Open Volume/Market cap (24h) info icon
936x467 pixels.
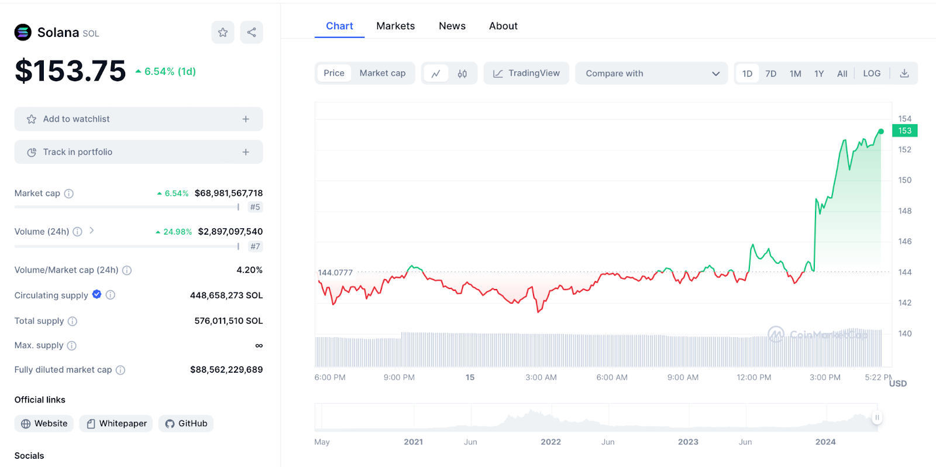127,270
